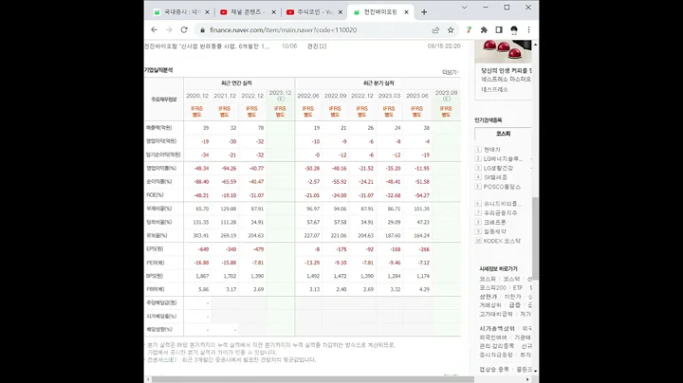Screen dimensions: 683x383
Task: Open 크래프톤 in popular stocks
Action: 495,223
